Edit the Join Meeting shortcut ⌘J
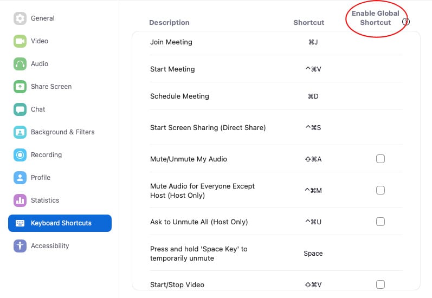Screen dimensions: 432x298 (x=313, y=42)
